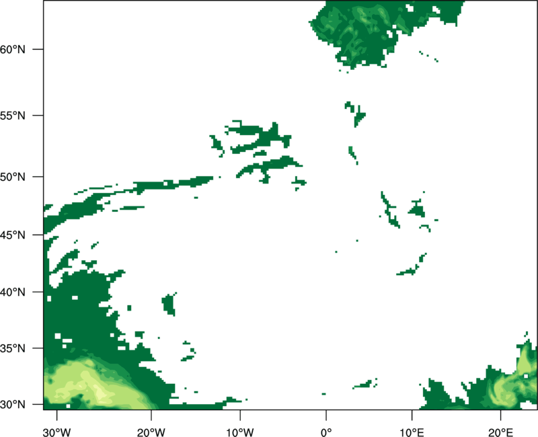Click the 40°N latitude label
The width and height of the screenshot is (538, 437).
click(13, 292)
